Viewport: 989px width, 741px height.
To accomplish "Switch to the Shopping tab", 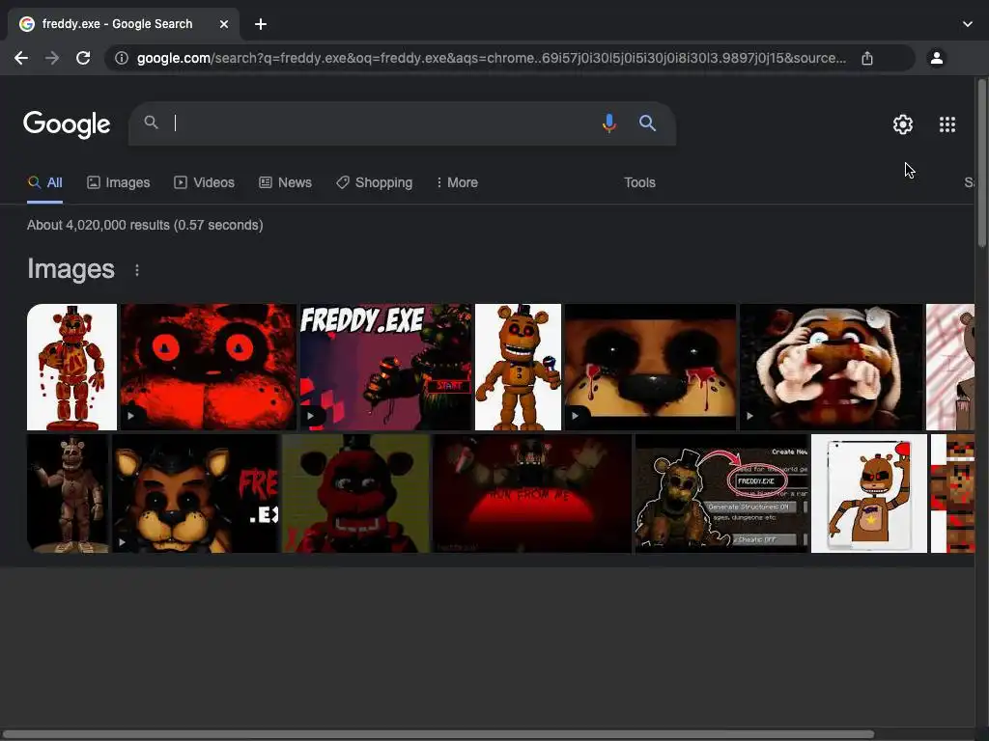I will click(x=375, y=182).
